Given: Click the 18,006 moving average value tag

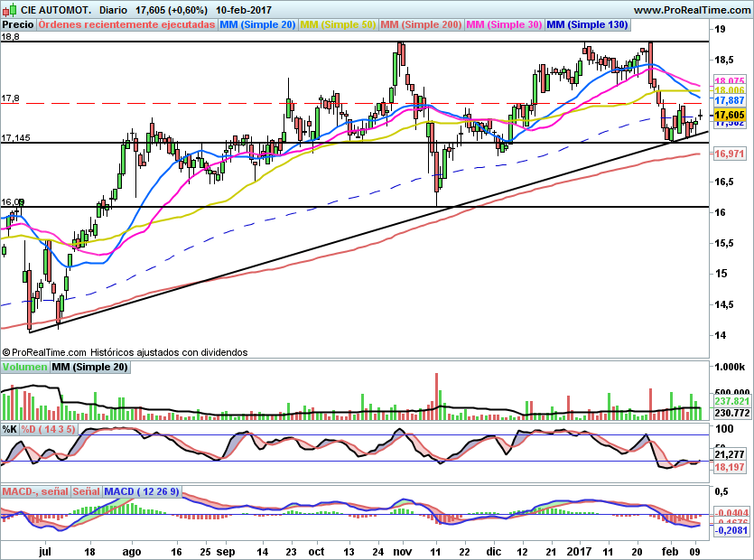Looking at the screenshot, I should point(730,90).
